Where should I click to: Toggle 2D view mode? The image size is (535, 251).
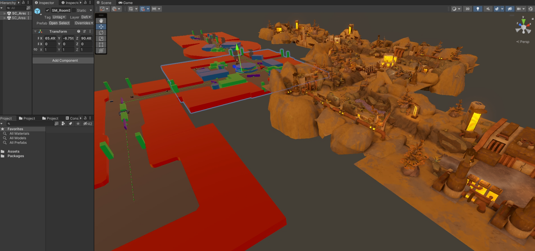tap(468, 9)
